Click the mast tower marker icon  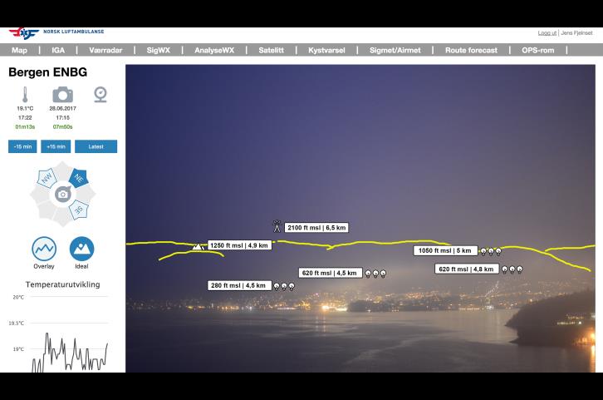coord(277,226)
